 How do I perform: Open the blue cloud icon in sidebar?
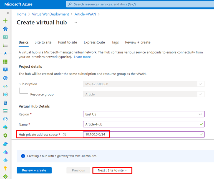(x=5, y=144)
